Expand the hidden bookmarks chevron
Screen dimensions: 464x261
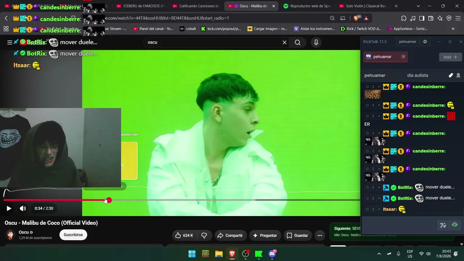click(453, 29)
